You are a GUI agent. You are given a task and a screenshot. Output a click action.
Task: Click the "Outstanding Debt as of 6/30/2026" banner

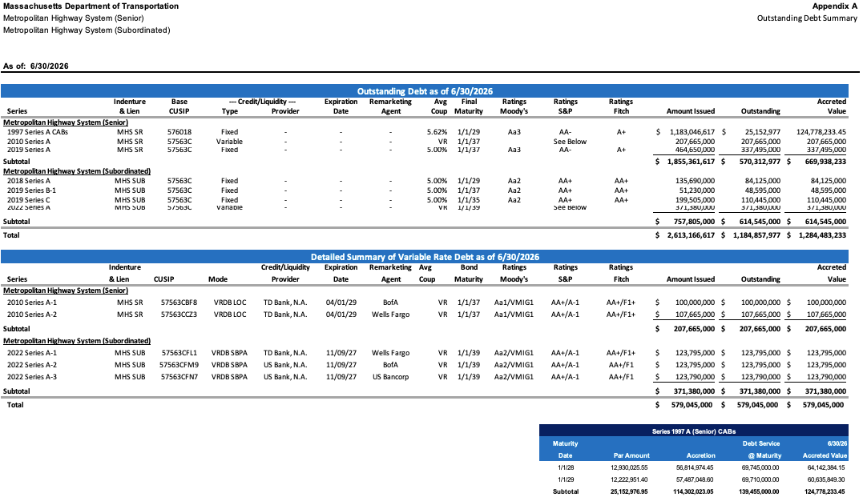point(425,91)
